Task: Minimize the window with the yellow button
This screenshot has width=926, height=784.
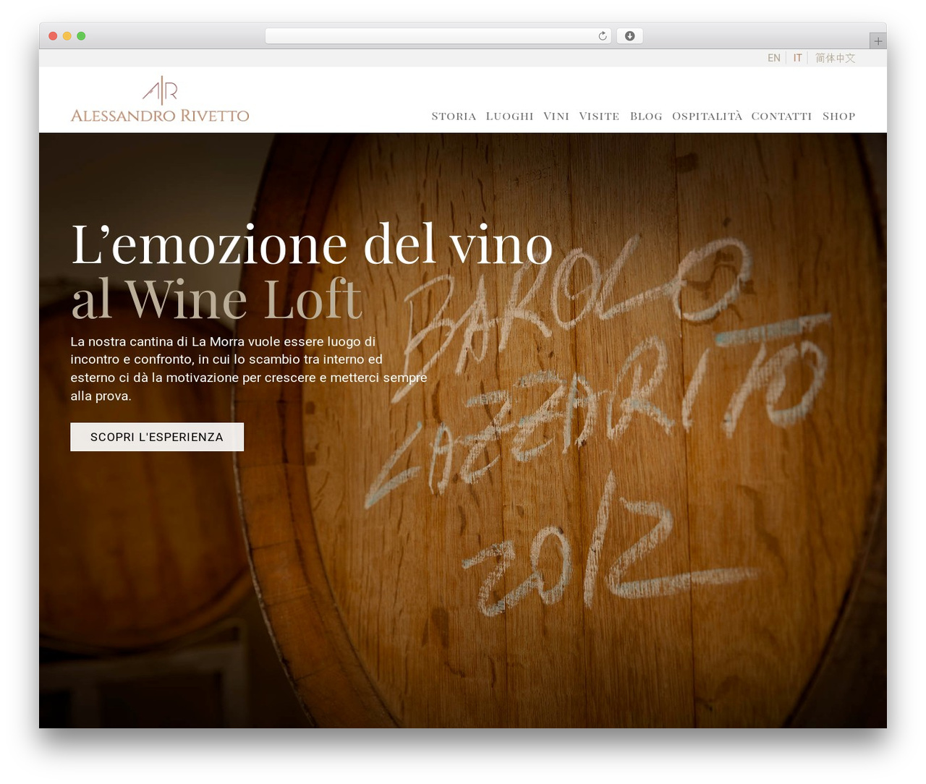Action: [x=67, y=36]
